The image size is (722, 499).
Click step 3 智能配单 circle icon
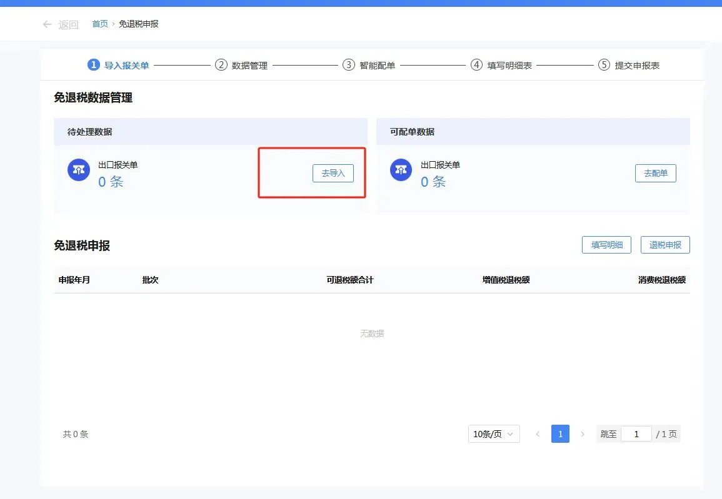(x=349, y=64)
